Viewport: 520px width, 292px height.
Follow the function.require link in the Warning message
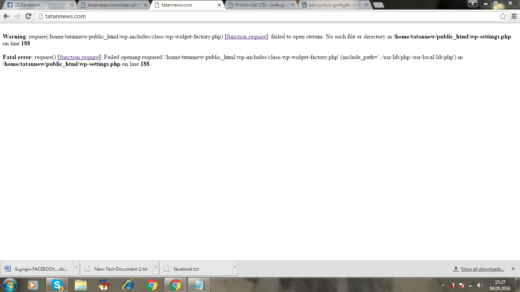pos(246,37)
